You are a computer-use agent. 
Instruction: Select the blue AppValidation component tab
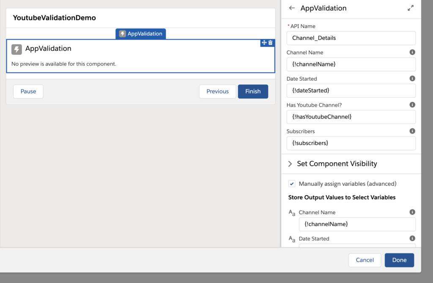pyautogui.click(x=140, y=34)
